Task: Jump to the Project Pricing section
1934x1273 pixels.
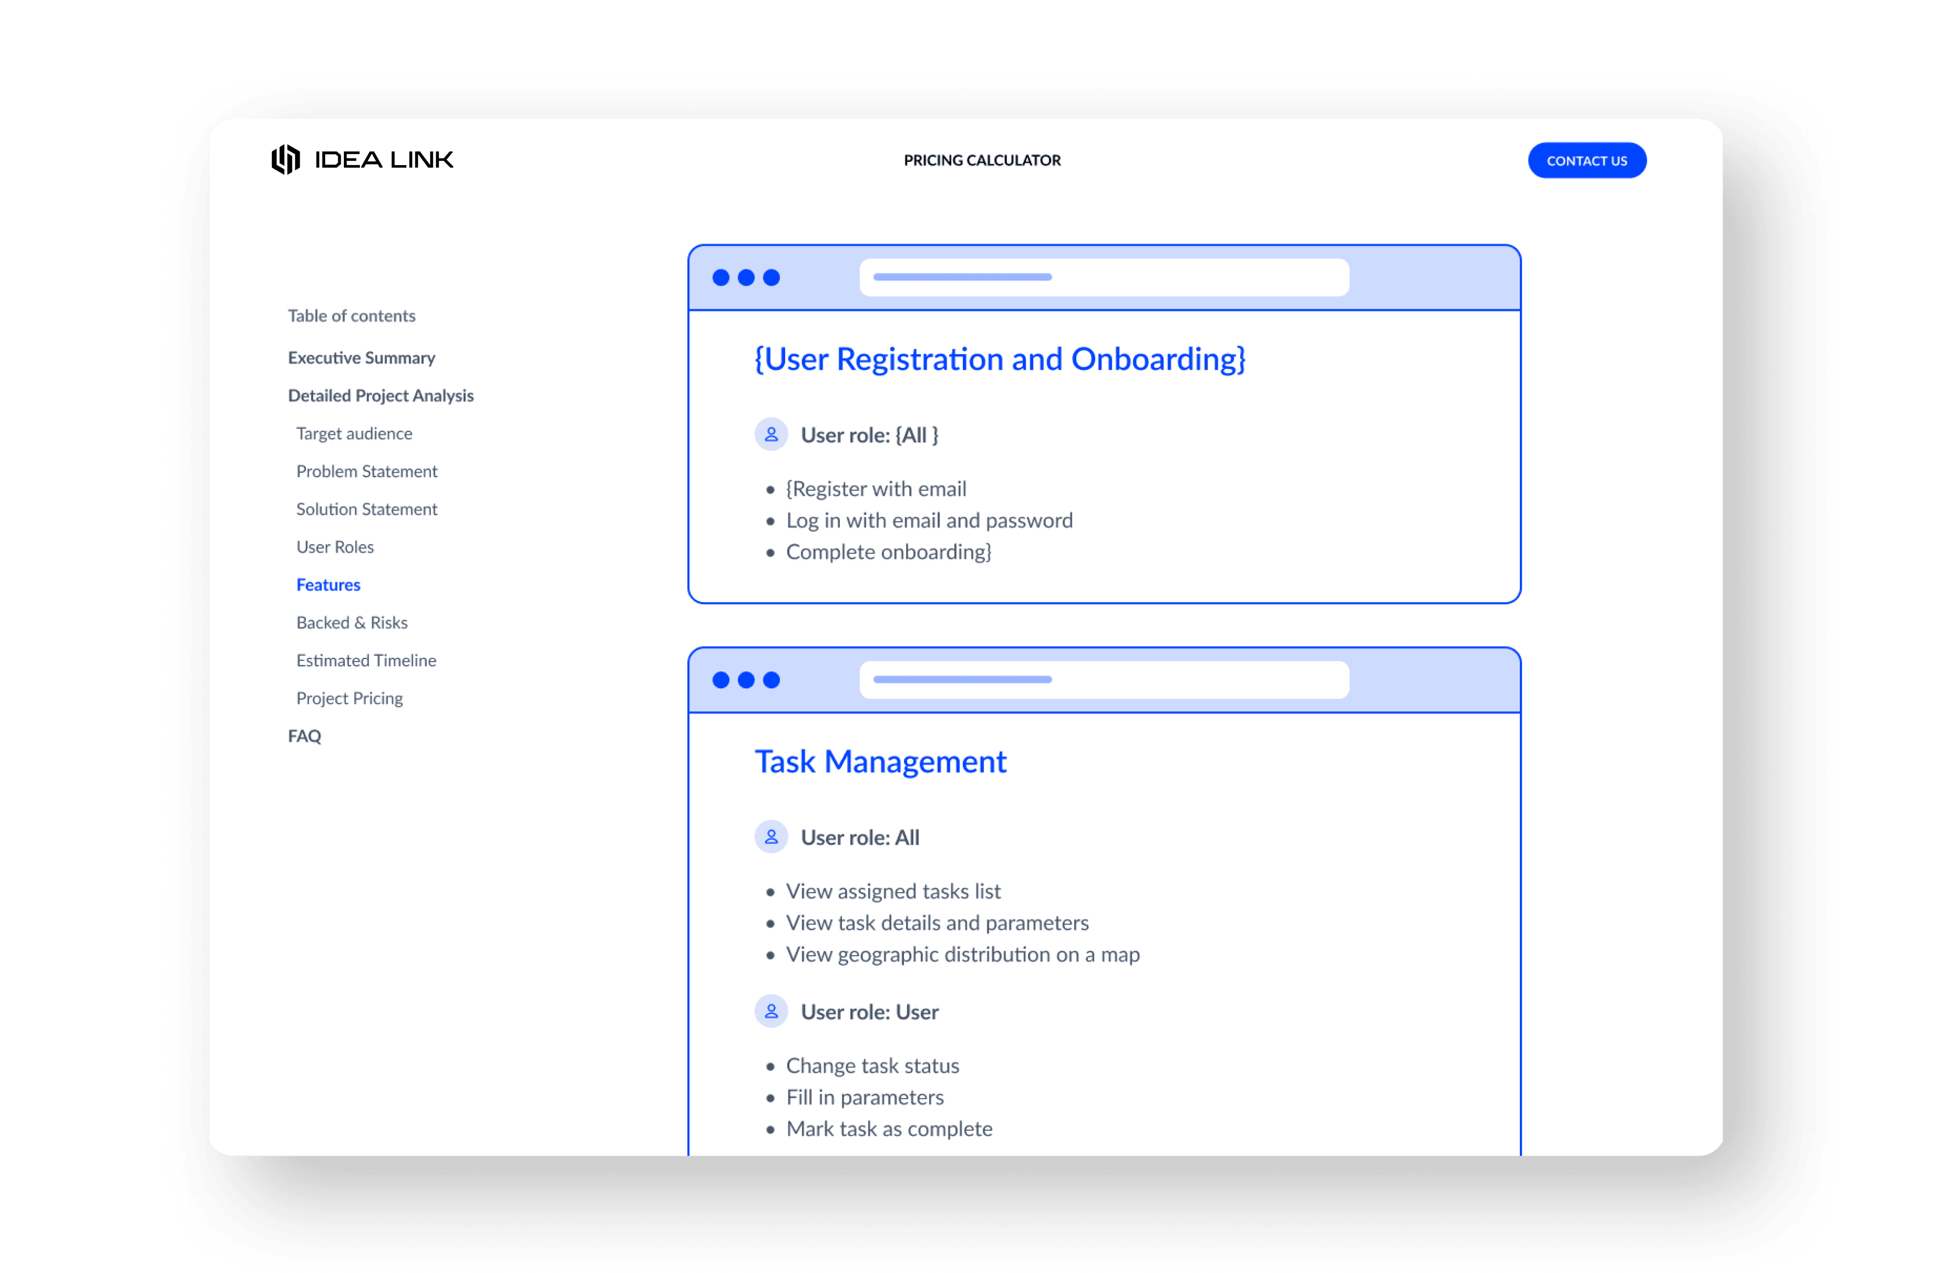Action: (350, 698)
